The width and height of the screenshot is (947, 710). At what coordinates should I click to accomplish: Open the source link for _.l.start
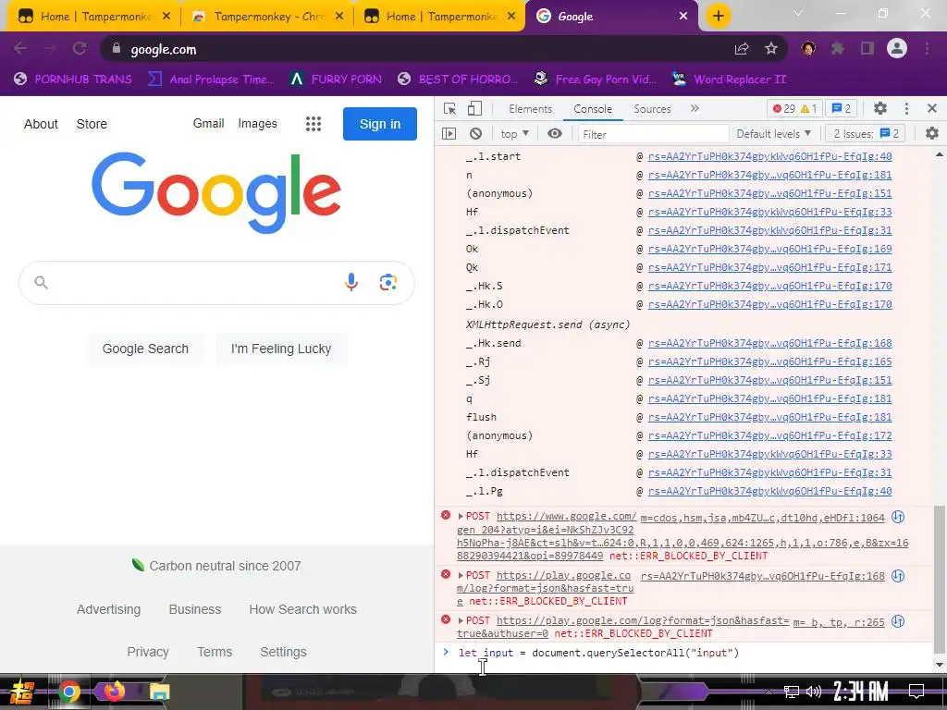[x=769, y=156]
